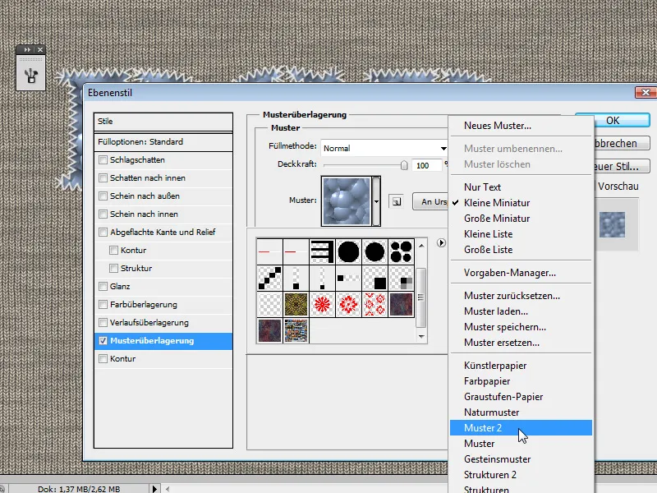Close the small floating tool panel

point(40,49)
